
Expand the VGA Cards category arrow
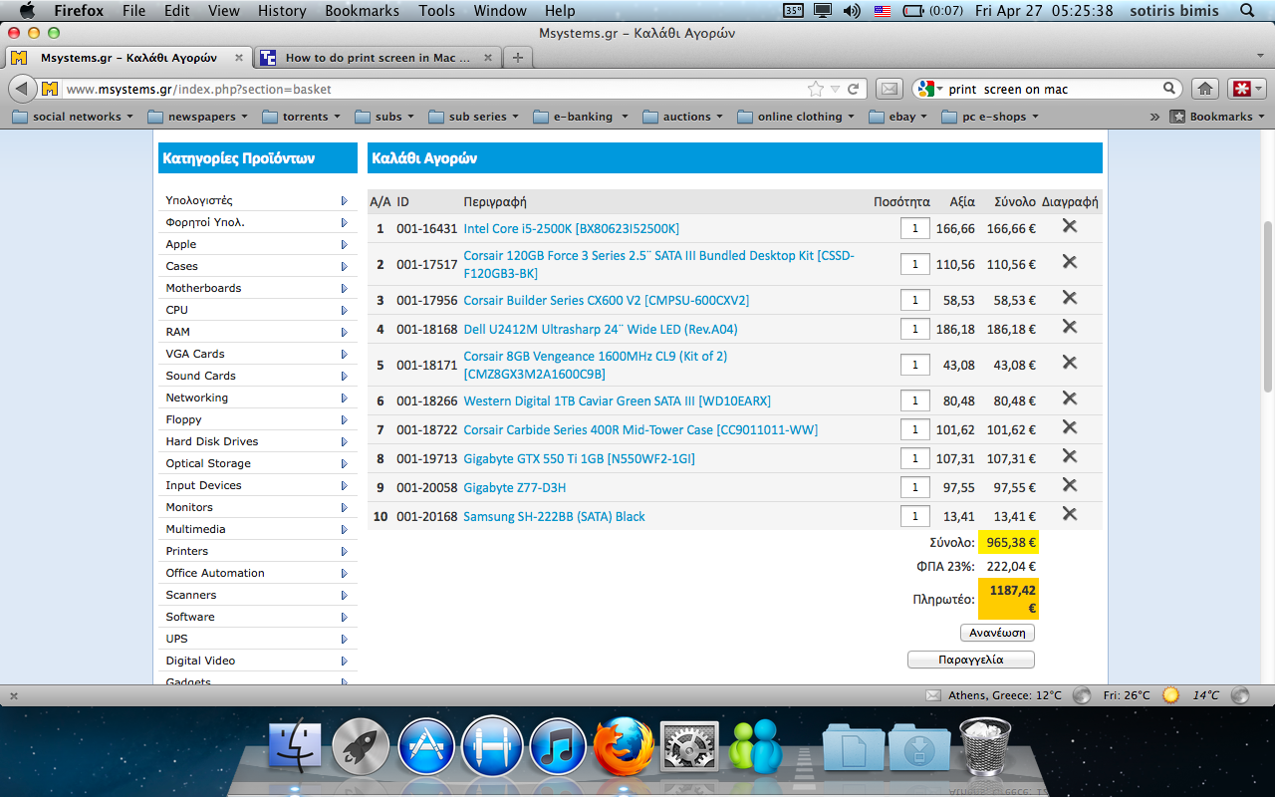(x=345, y=354)
